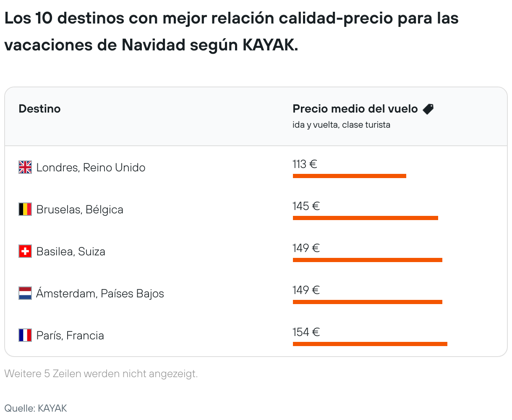Click the France flag icon
512x420 pixels.
click(25, 335)
